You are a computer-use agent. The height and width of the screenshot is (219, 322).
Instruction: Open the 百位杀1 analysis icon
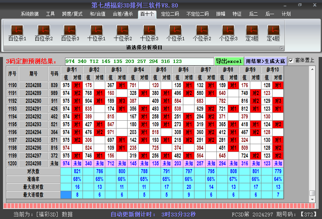coord(17,33)
